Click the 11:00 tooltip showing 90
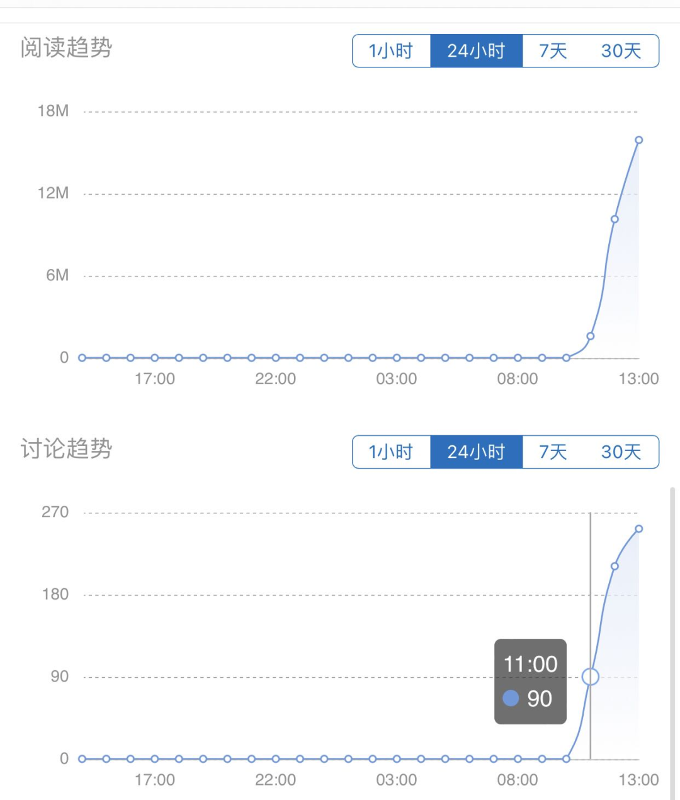The image size is (680, 800). click(x=530, y=682)
